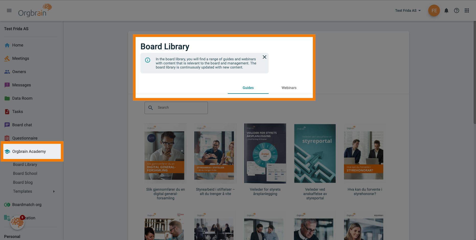Expand the Test Frida AS organization dropdown
Image resolution: width=476 pixels, height=240 pixels.
pos(408,10)
